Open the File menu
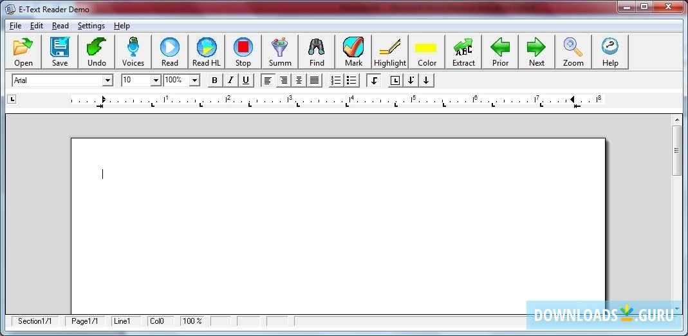This screenshot has height=336, width=688. [x=15, y=26]
